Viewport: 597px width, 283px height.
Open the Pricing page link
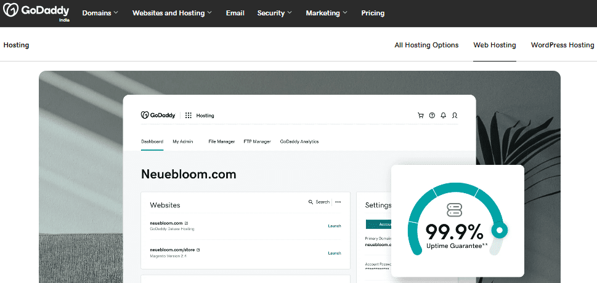tap(373, 13)
